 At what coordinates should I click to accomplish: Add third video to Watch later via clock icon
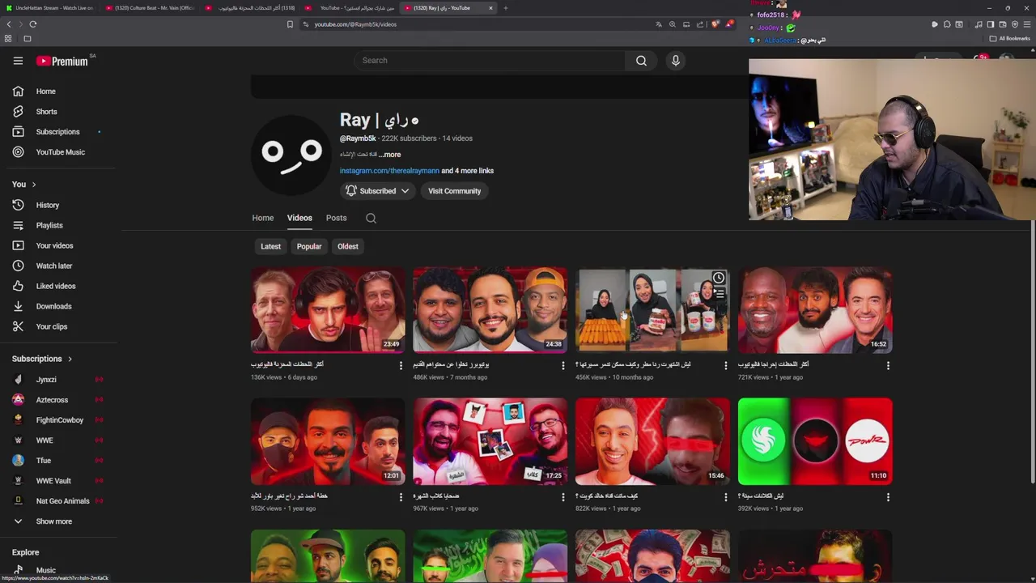(718, 279)
